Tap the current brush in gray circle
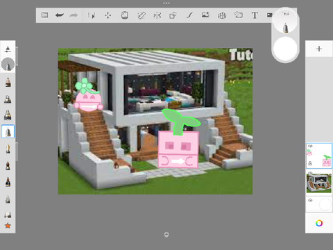The width and height of the screenshot is (333, 250). (8, 65)
